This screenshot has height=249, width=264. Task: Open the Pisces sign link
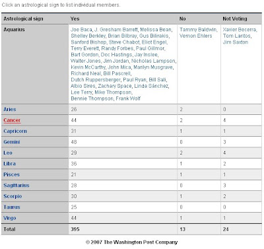tap(11, 174)
